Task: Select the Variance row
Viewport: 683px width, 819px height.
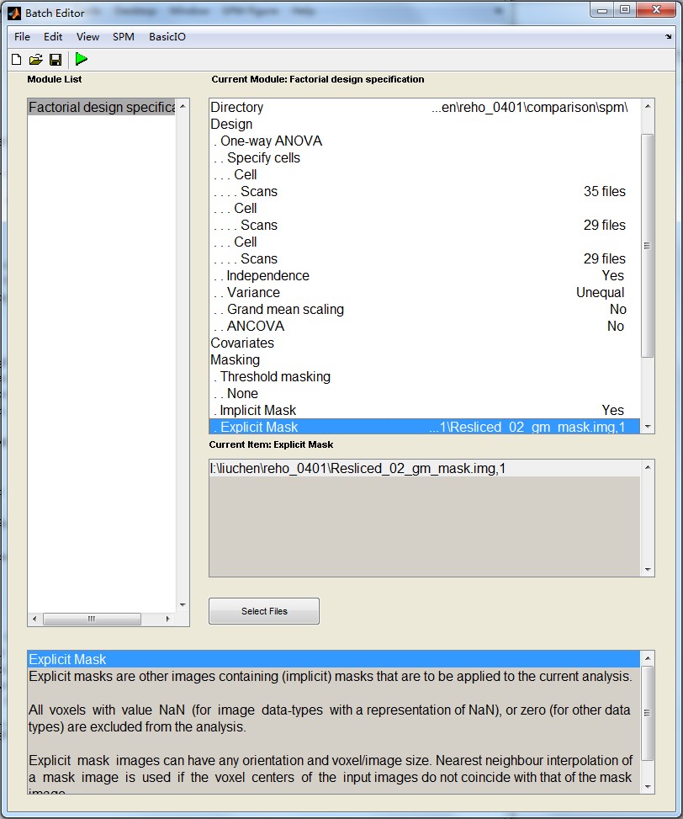Action: click(x=424, y=293)
